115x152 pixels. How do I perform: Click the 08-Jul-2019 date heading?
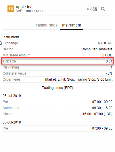click(x=12, y=122)
